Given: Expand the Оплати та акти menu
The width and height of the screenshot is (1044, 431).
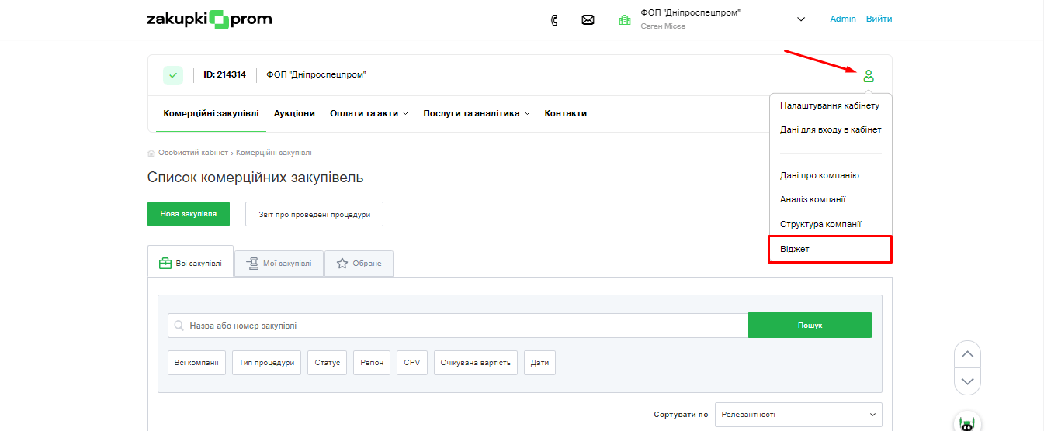Looking at the screenshot, I should click(369, 113).
